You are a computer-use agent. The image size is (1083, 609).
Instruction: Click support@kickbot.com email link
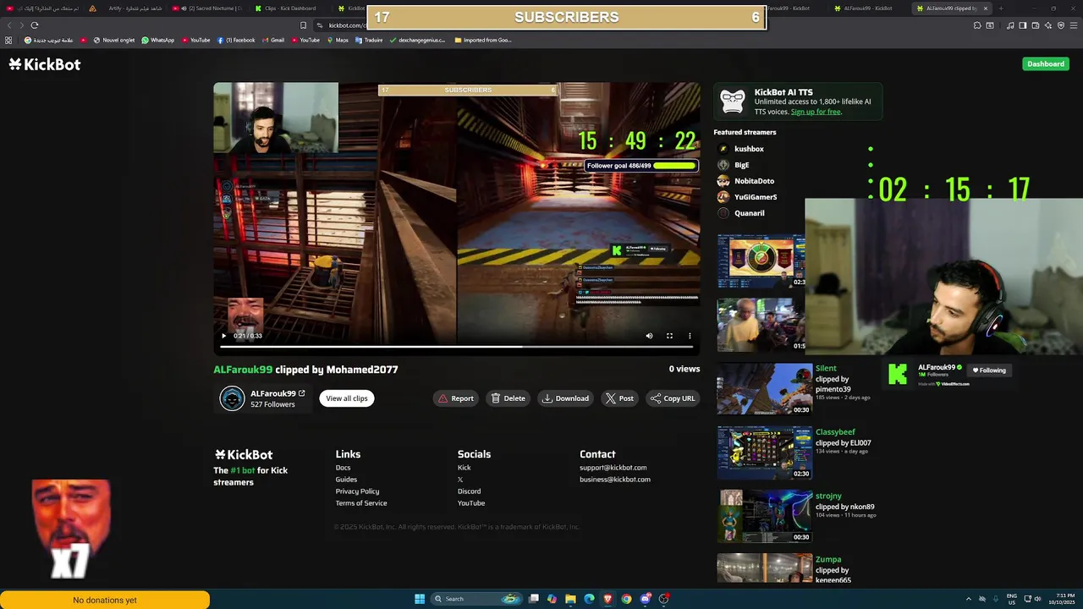click(613, 468)
